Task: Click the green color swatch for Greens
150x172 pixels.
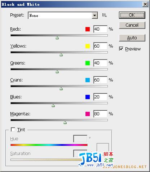Action: click(88, 63)
